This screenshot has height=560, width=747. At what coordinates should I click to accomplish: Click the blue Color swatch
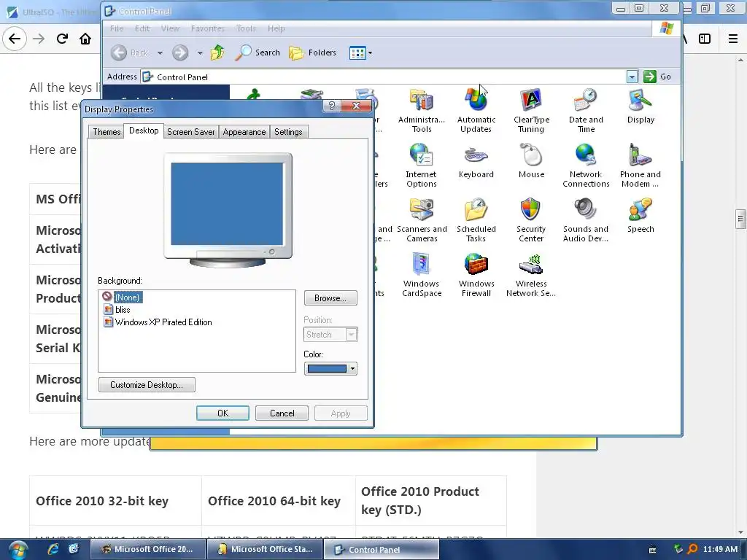coord(327,368)
